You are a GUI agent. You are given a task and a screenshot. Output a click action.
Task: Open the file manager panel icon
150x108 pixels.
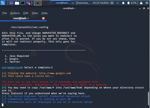tap(17, 3)
